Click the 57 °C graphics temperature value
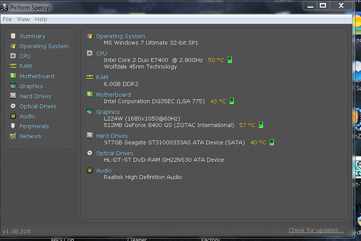361x241 pixels. pos(247,125)
